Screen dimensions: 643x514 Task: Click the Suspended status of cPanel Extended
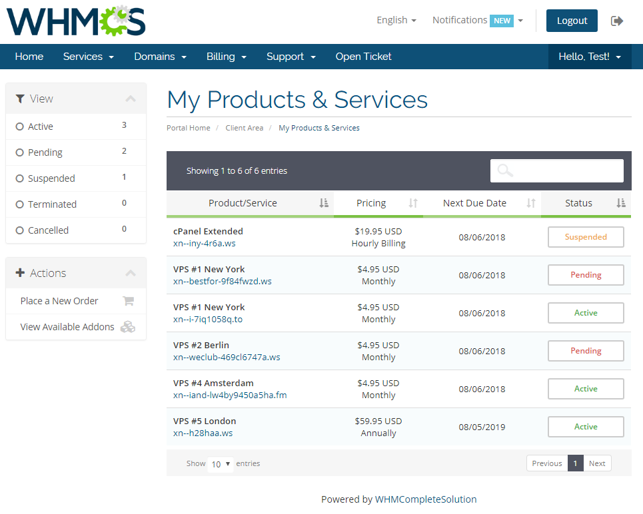586,237
